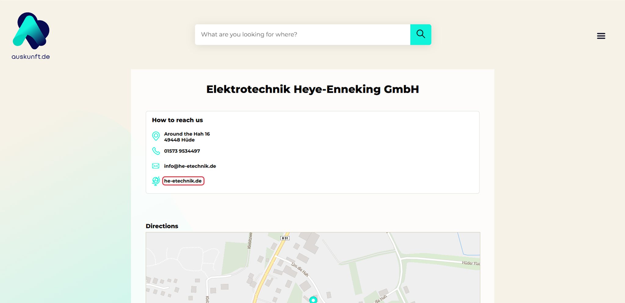
Task: Click the auskunft.de logo icon
Action: tap(31, 31)
